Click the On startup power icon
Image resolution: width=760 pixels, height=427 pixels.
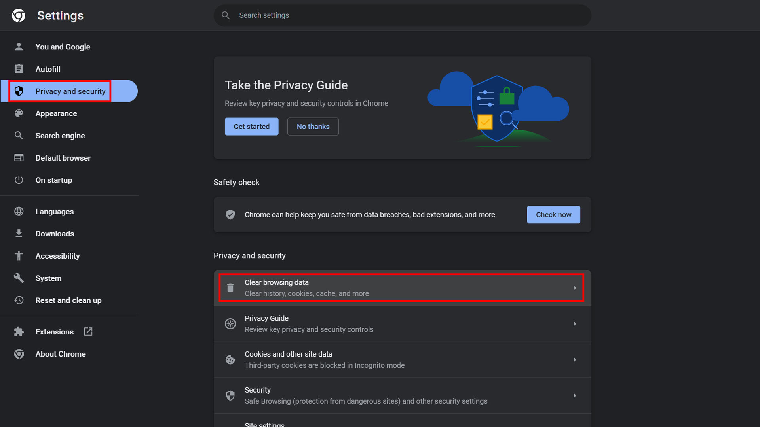click(19, 180)
